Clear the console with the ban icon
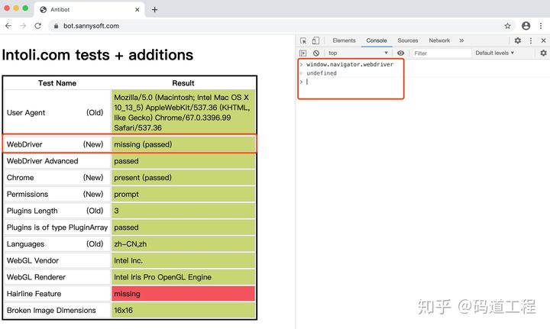Viewport: 550px width, 329px height. (x=316, y=53)
